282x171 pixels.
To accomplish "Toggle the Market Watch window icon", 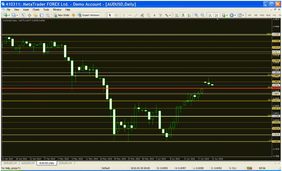I will 23,15.
